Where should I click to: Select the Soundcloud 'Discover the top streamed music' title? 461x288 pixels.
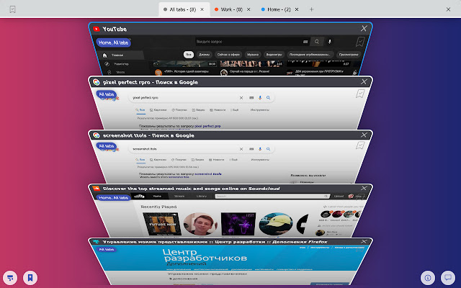pos(191,189)
